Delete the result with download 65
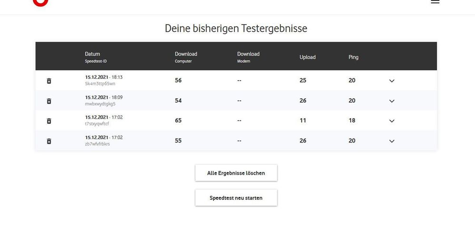The height and width of the screenshot is (225, 475). coord(49,121)
